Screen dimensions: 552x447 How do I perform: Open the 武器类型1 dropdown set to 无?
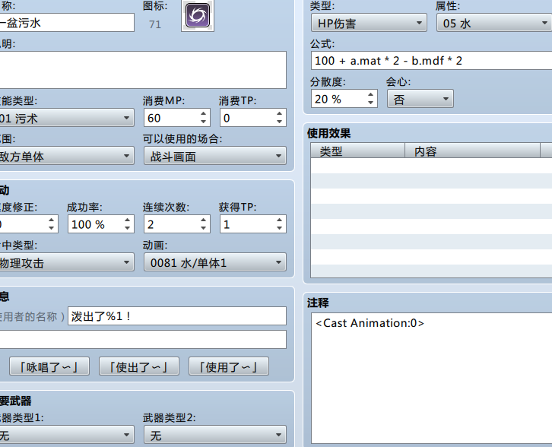[67, 435]
